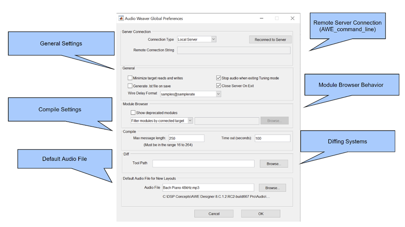Viewport: 405px width, 227px height.
Task: Click the Max message length field
Action: pos(186,138)
